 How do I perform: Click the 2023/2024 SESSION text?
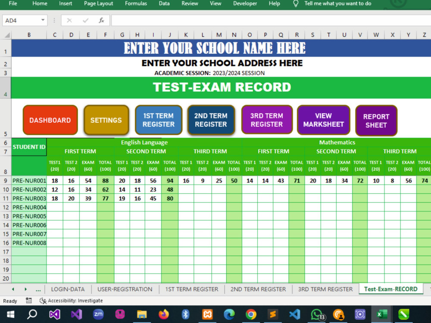click(239, 73)
